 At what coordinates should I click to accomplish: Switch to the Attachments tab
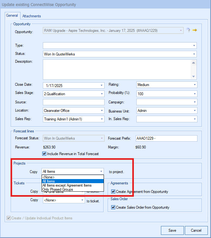(x=31, y=16)
